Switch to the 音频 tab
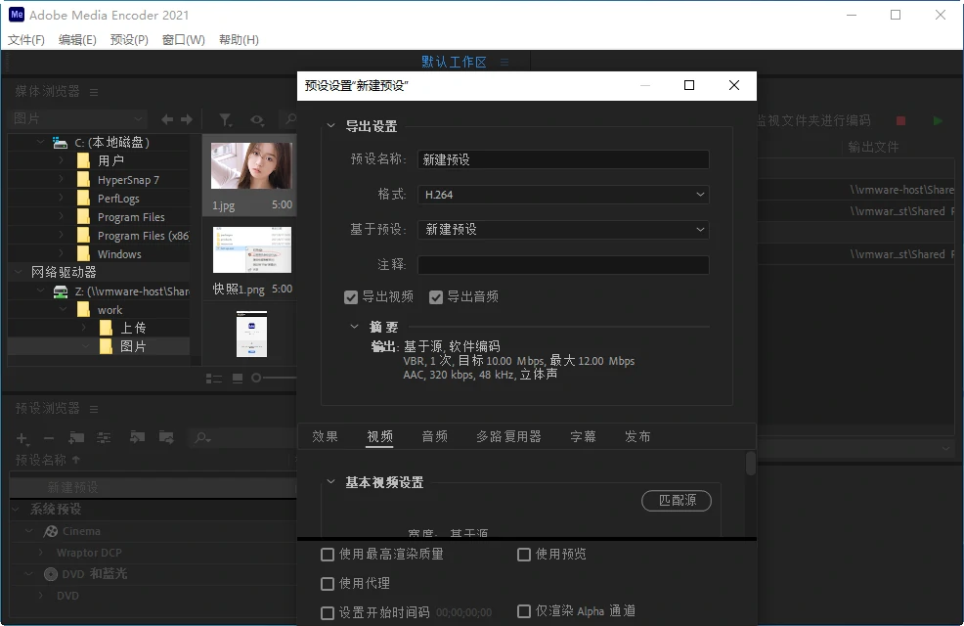 435,436
